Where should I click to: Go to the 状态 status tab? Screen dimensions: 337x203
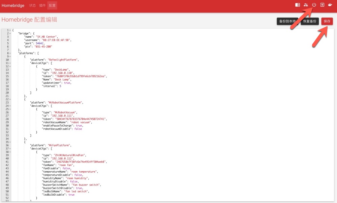coord(32,5)
